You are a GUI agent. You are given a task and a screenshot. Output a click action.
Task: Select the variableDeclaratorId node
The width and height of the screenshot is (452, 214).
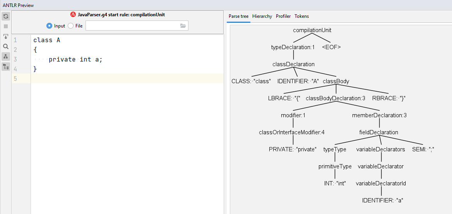coord(381,183)
